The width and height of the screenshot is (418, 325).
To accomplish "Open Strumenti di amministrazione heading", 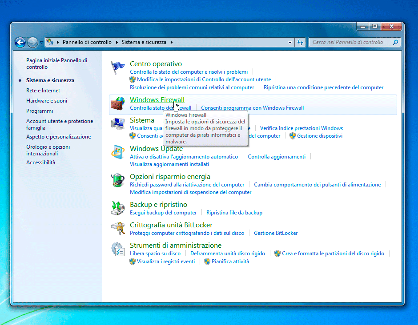I will [x=176, y=246].
